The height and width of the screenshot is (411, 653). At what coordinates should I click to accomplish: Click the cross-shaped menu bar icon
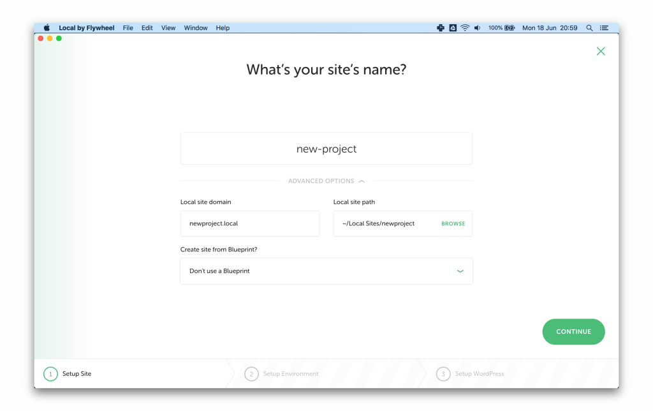tap(441, 28)
